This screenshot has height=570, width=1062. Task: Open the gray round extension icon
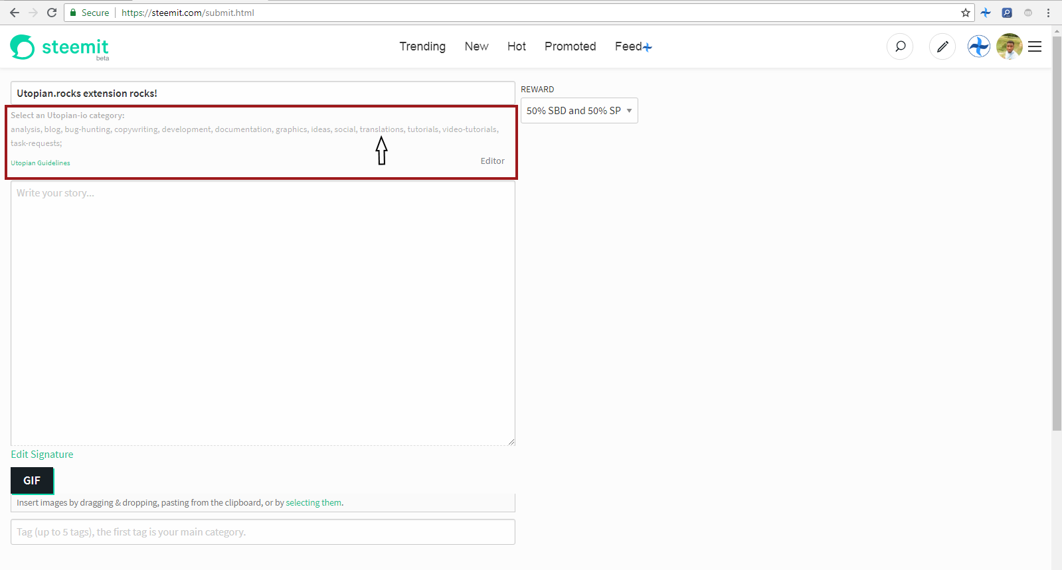[x=1028, y=13]
